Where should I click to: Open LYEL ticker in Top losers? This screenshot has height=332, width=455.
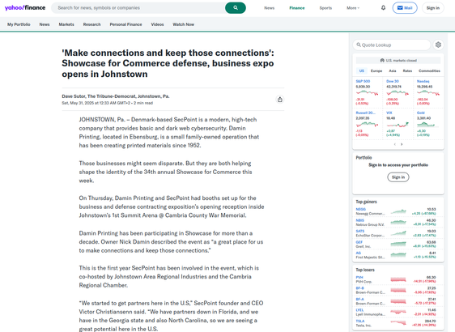359,310
